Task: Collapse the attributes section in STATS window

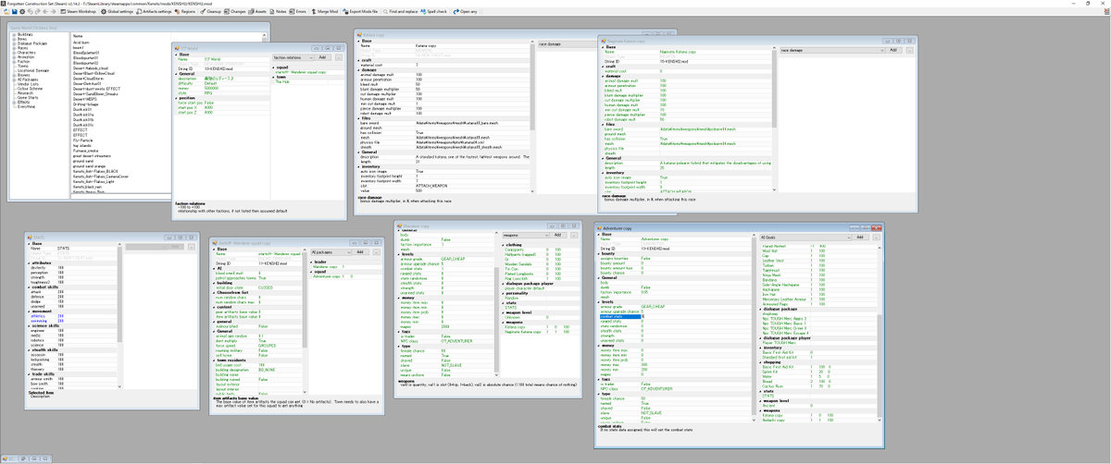Action: 30,263
